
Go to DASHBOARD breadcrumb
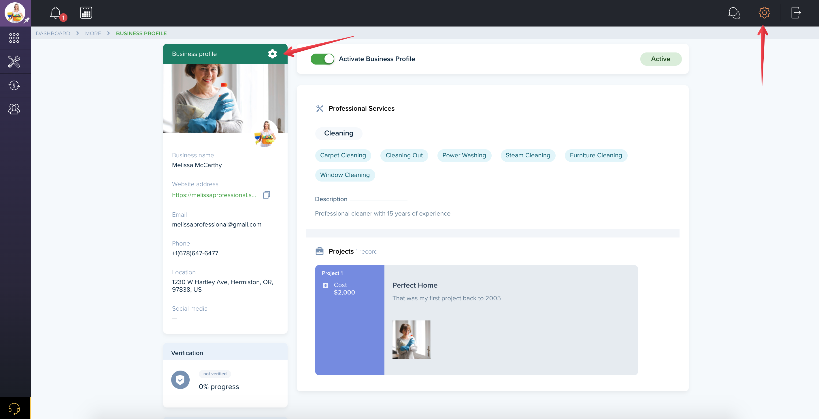pyautogui.click(x=53, y=33)
